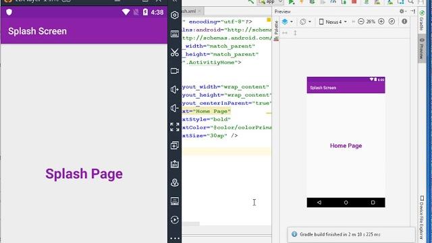The height and width of the screenshot is (243, 432).
Task: Tap Recents button in preview navigation bar
Action: [x=373, y=202]
